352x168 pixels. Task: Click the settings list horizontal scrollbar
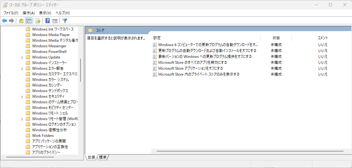[250, 151]
